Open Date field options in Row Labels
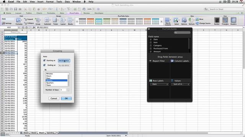Viewport: 245px width, 137px height. 167,84
